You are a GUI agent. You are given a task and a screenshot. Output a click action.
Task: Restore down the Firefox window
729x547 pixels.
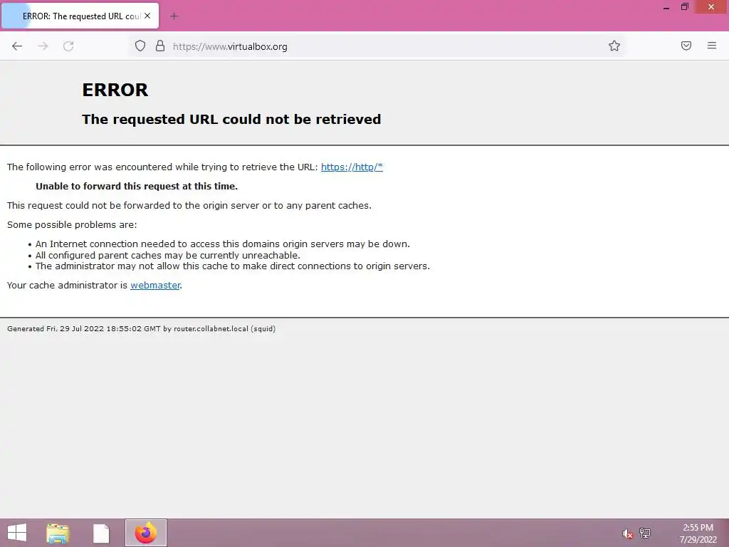click(x=684, y=7)
